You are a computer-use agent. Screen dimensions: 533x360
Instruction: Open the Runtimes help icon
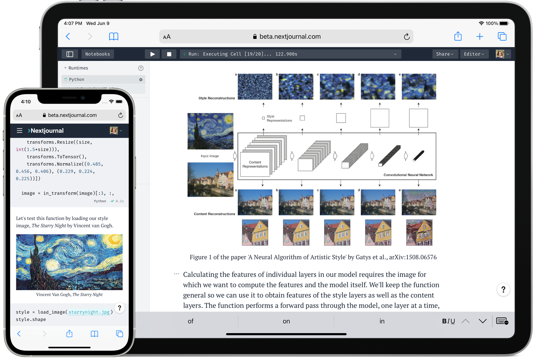141,68
